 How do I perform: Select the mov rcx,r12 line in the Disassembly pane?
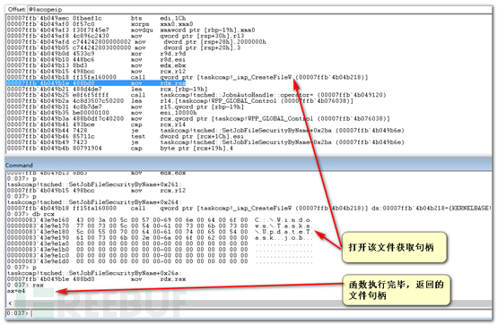(x=96, y=72)
